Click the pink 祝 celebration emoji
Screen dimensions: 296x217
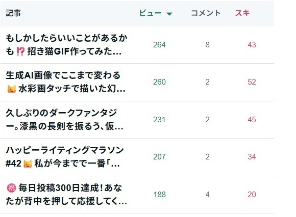(x=11, y=188)
